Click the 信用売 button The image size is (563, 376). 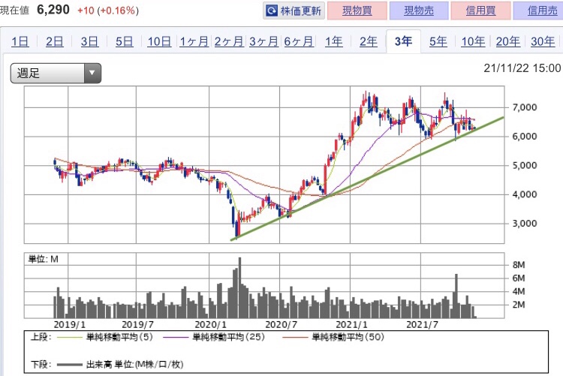coord(538,11)
